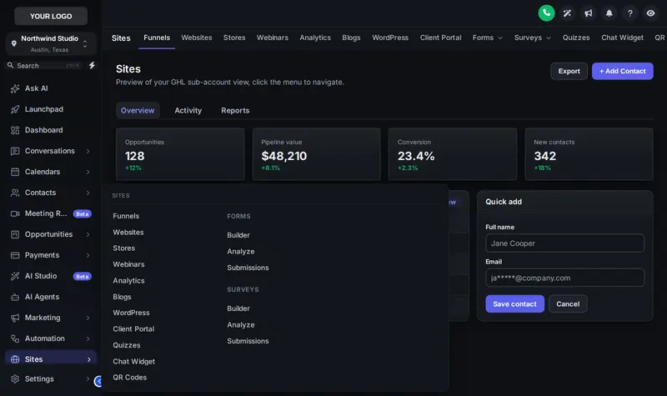Click the Marketing megaphone icon in sidebar
The width and height of the screenshot is (667, 396).
tap(15, 318)
